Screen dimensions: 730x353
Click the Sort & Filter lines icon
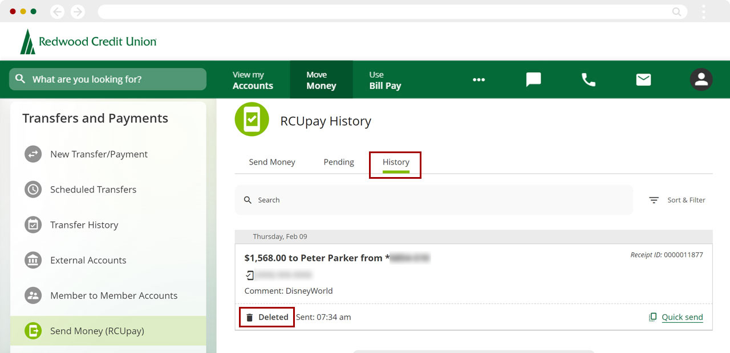pos(654,200)
